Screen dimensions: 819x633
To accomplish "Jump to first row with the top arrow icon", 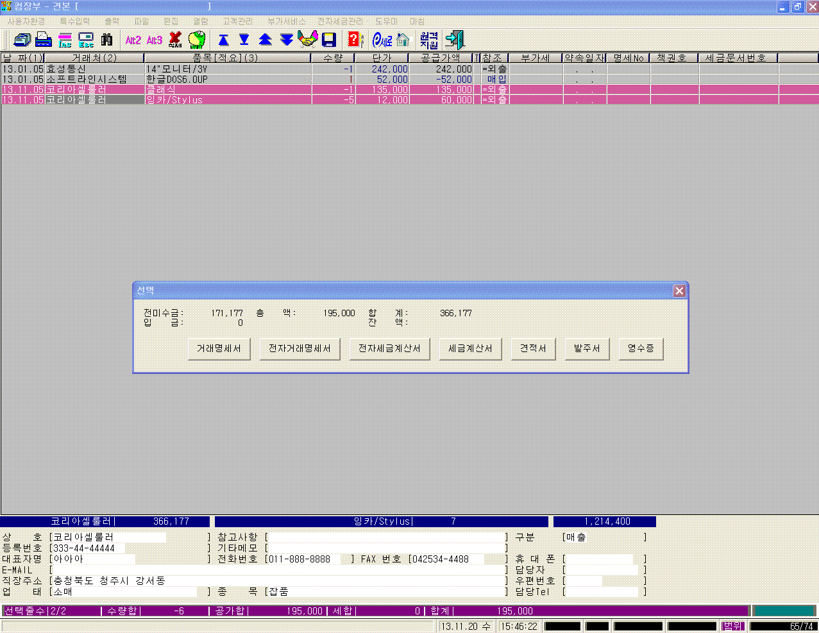I will (223, 40).
